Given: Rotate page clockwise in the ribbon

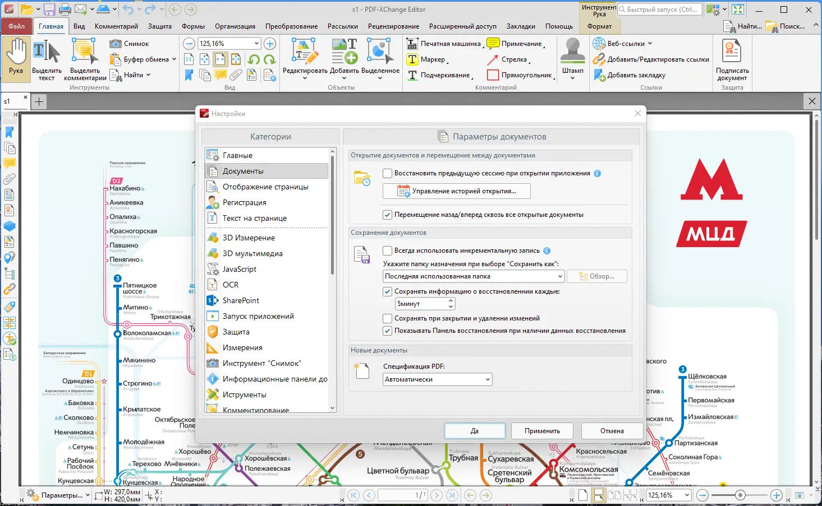Looking at the screenshot, I should point(270,59).
